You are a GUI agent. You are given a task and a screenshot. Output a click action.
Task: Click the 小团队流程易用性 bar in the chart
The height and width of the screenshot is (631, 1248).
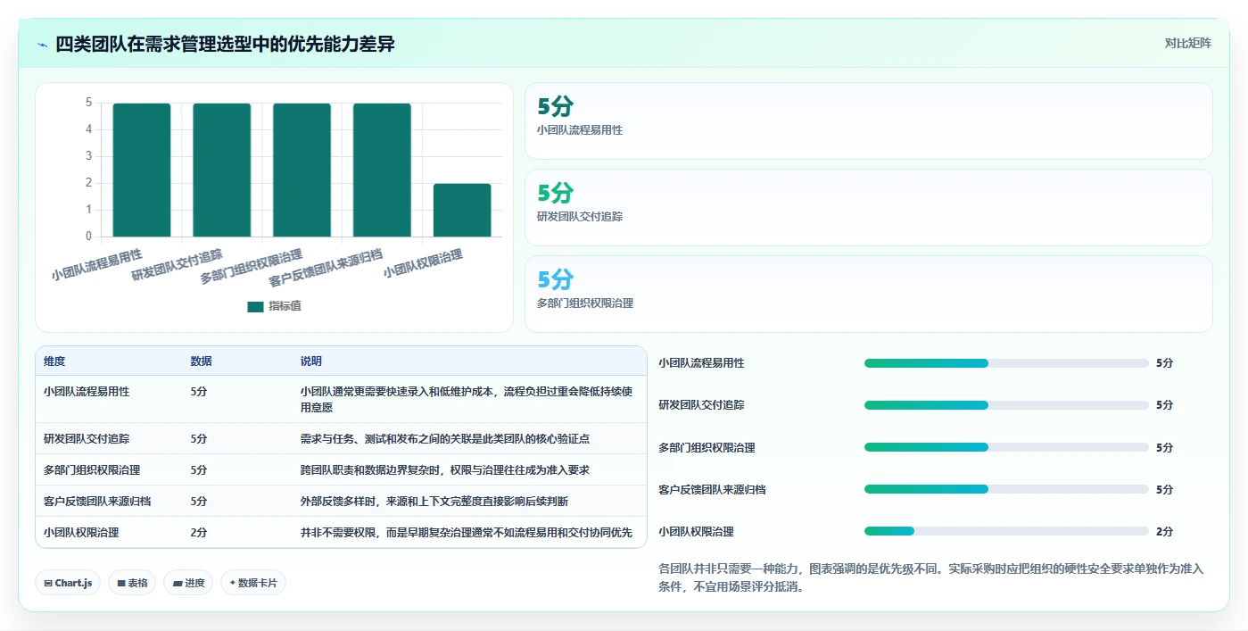(141, 170)
